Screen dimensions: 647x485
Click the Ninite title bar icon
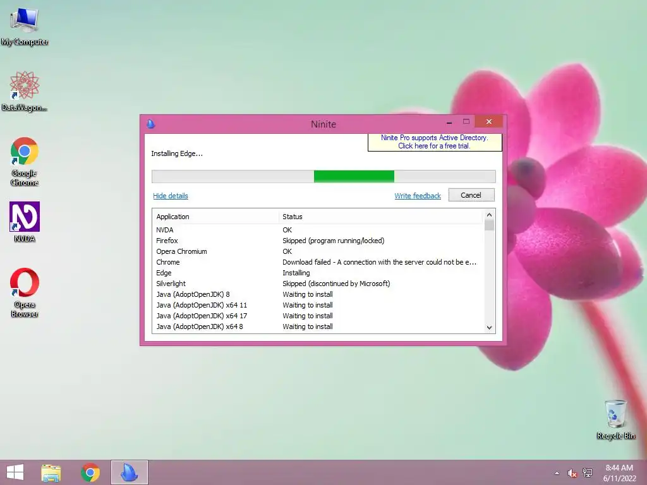click(151, 124)
